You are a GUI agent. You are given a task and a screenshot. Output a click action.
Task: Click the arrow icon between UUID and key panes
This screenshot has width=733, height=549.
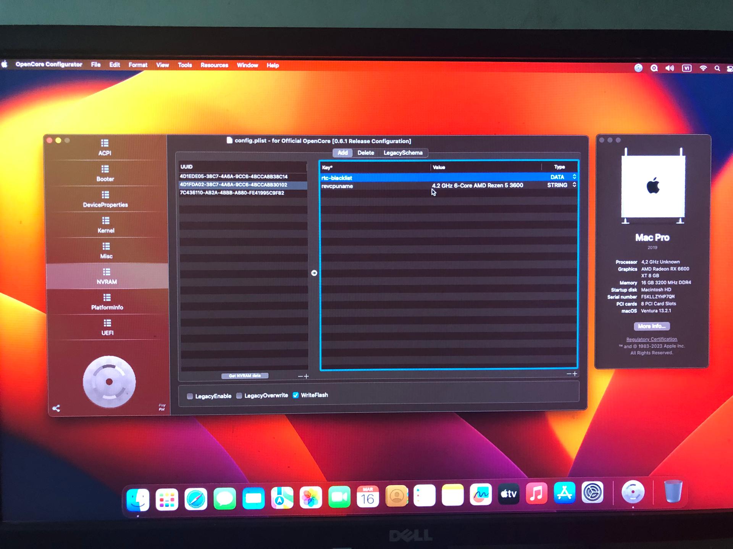coord(314,273)
